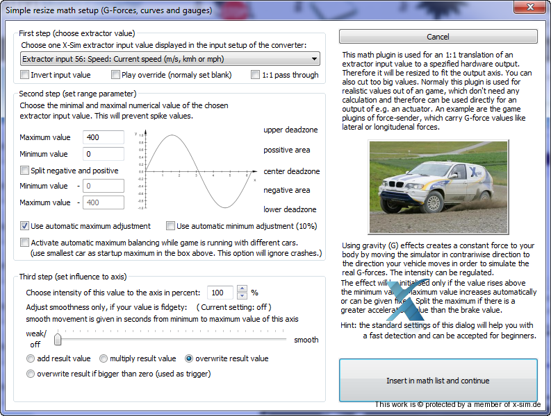
Task: Check the Play override option
Action: click(x=116, y=75)
